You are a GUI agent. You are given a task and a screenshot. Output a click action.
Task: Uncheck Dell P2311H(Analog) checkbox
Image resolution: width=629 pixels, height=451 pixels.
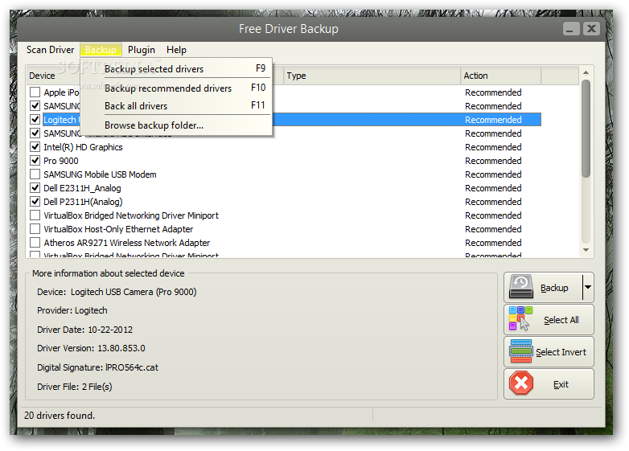click(35, 201)
